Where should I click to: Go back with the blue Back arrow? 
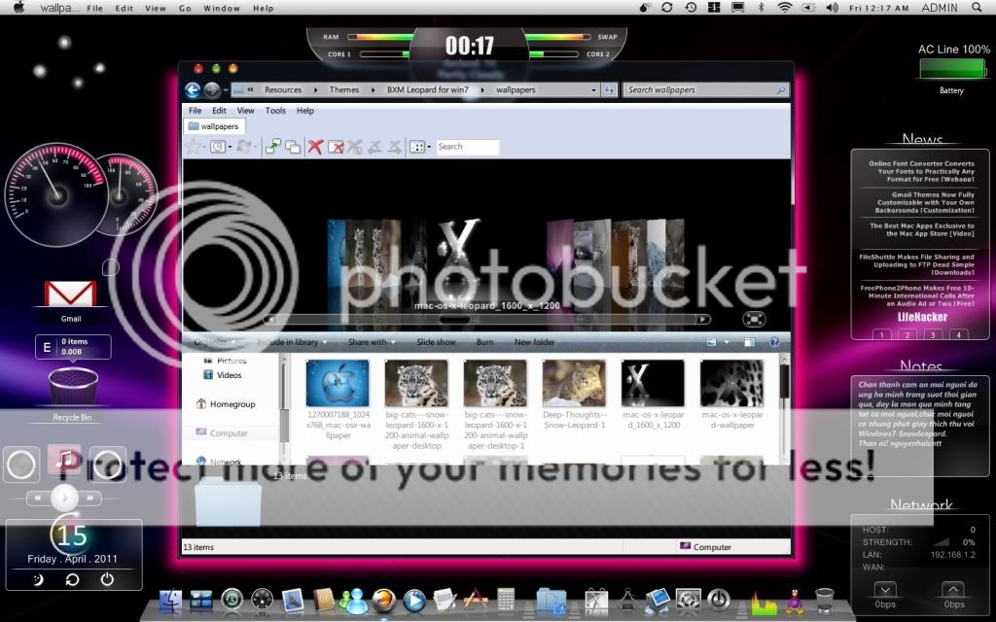(194, 90)
